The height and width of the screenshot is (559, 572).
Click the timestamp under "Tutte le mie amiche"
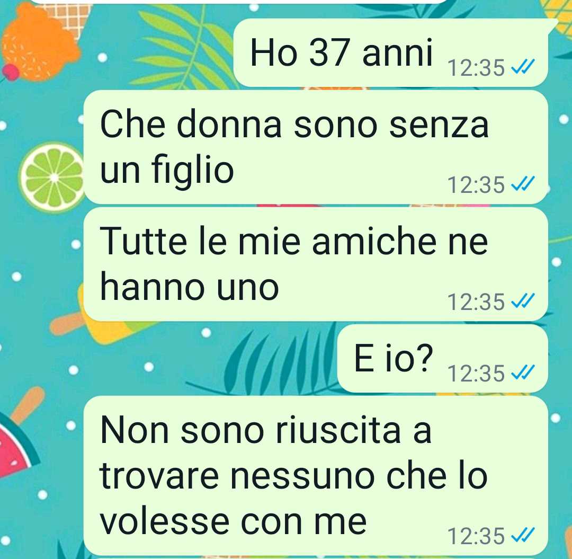click(476, 302)
